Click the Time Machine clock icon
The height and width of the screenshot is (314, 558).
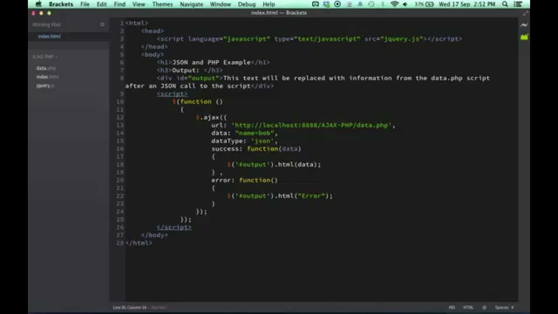coord(371,4)
